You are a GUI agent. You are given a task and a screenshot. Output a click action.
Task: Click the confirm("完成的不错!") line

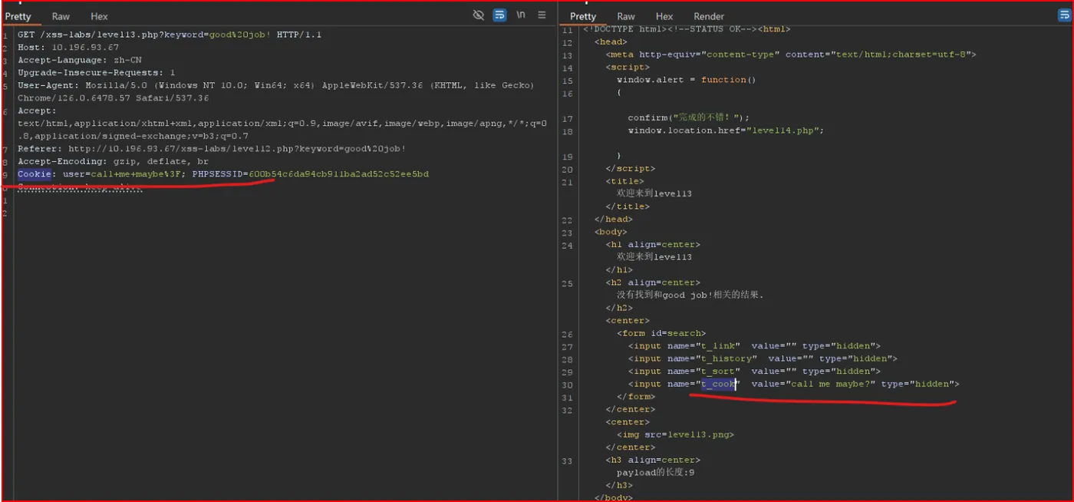tap(688, 118)
